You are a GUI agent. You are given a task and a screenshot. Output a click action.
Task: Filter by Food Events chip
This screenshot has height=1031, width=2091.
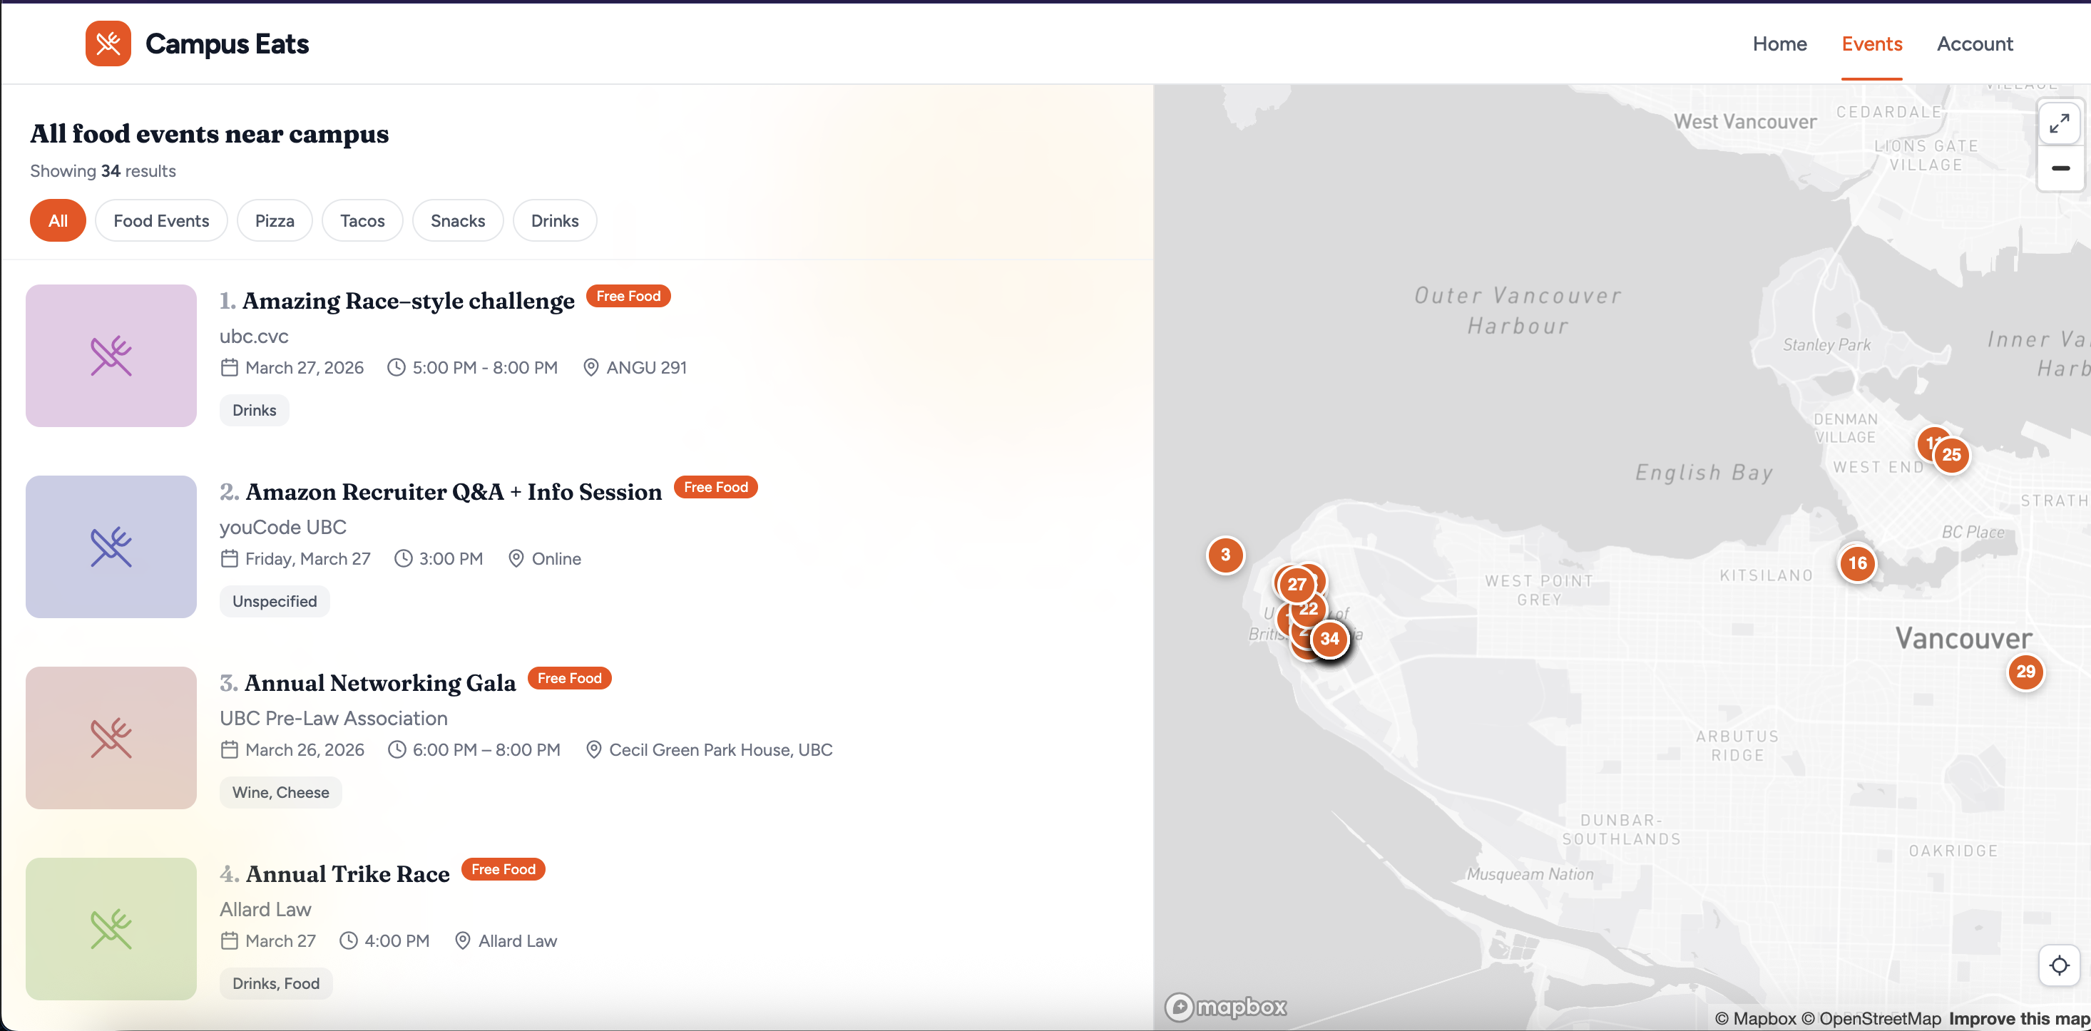[160, 221]
